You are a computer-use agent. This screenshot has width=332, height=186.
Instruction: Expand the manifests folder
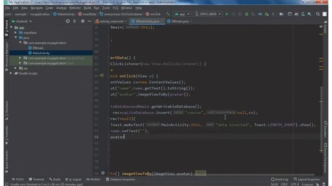16,33
